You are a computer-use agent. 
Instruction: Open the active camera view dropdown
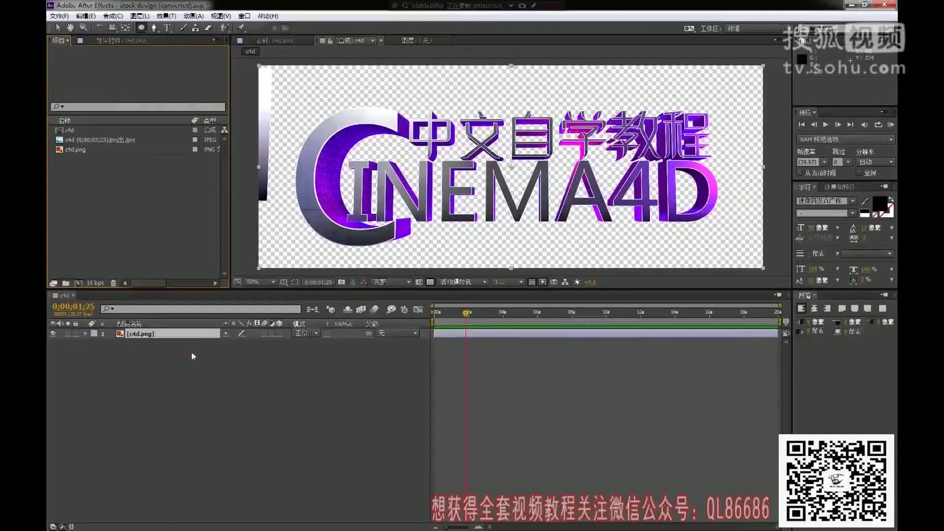pyautogui.click(x=463, y=282)
